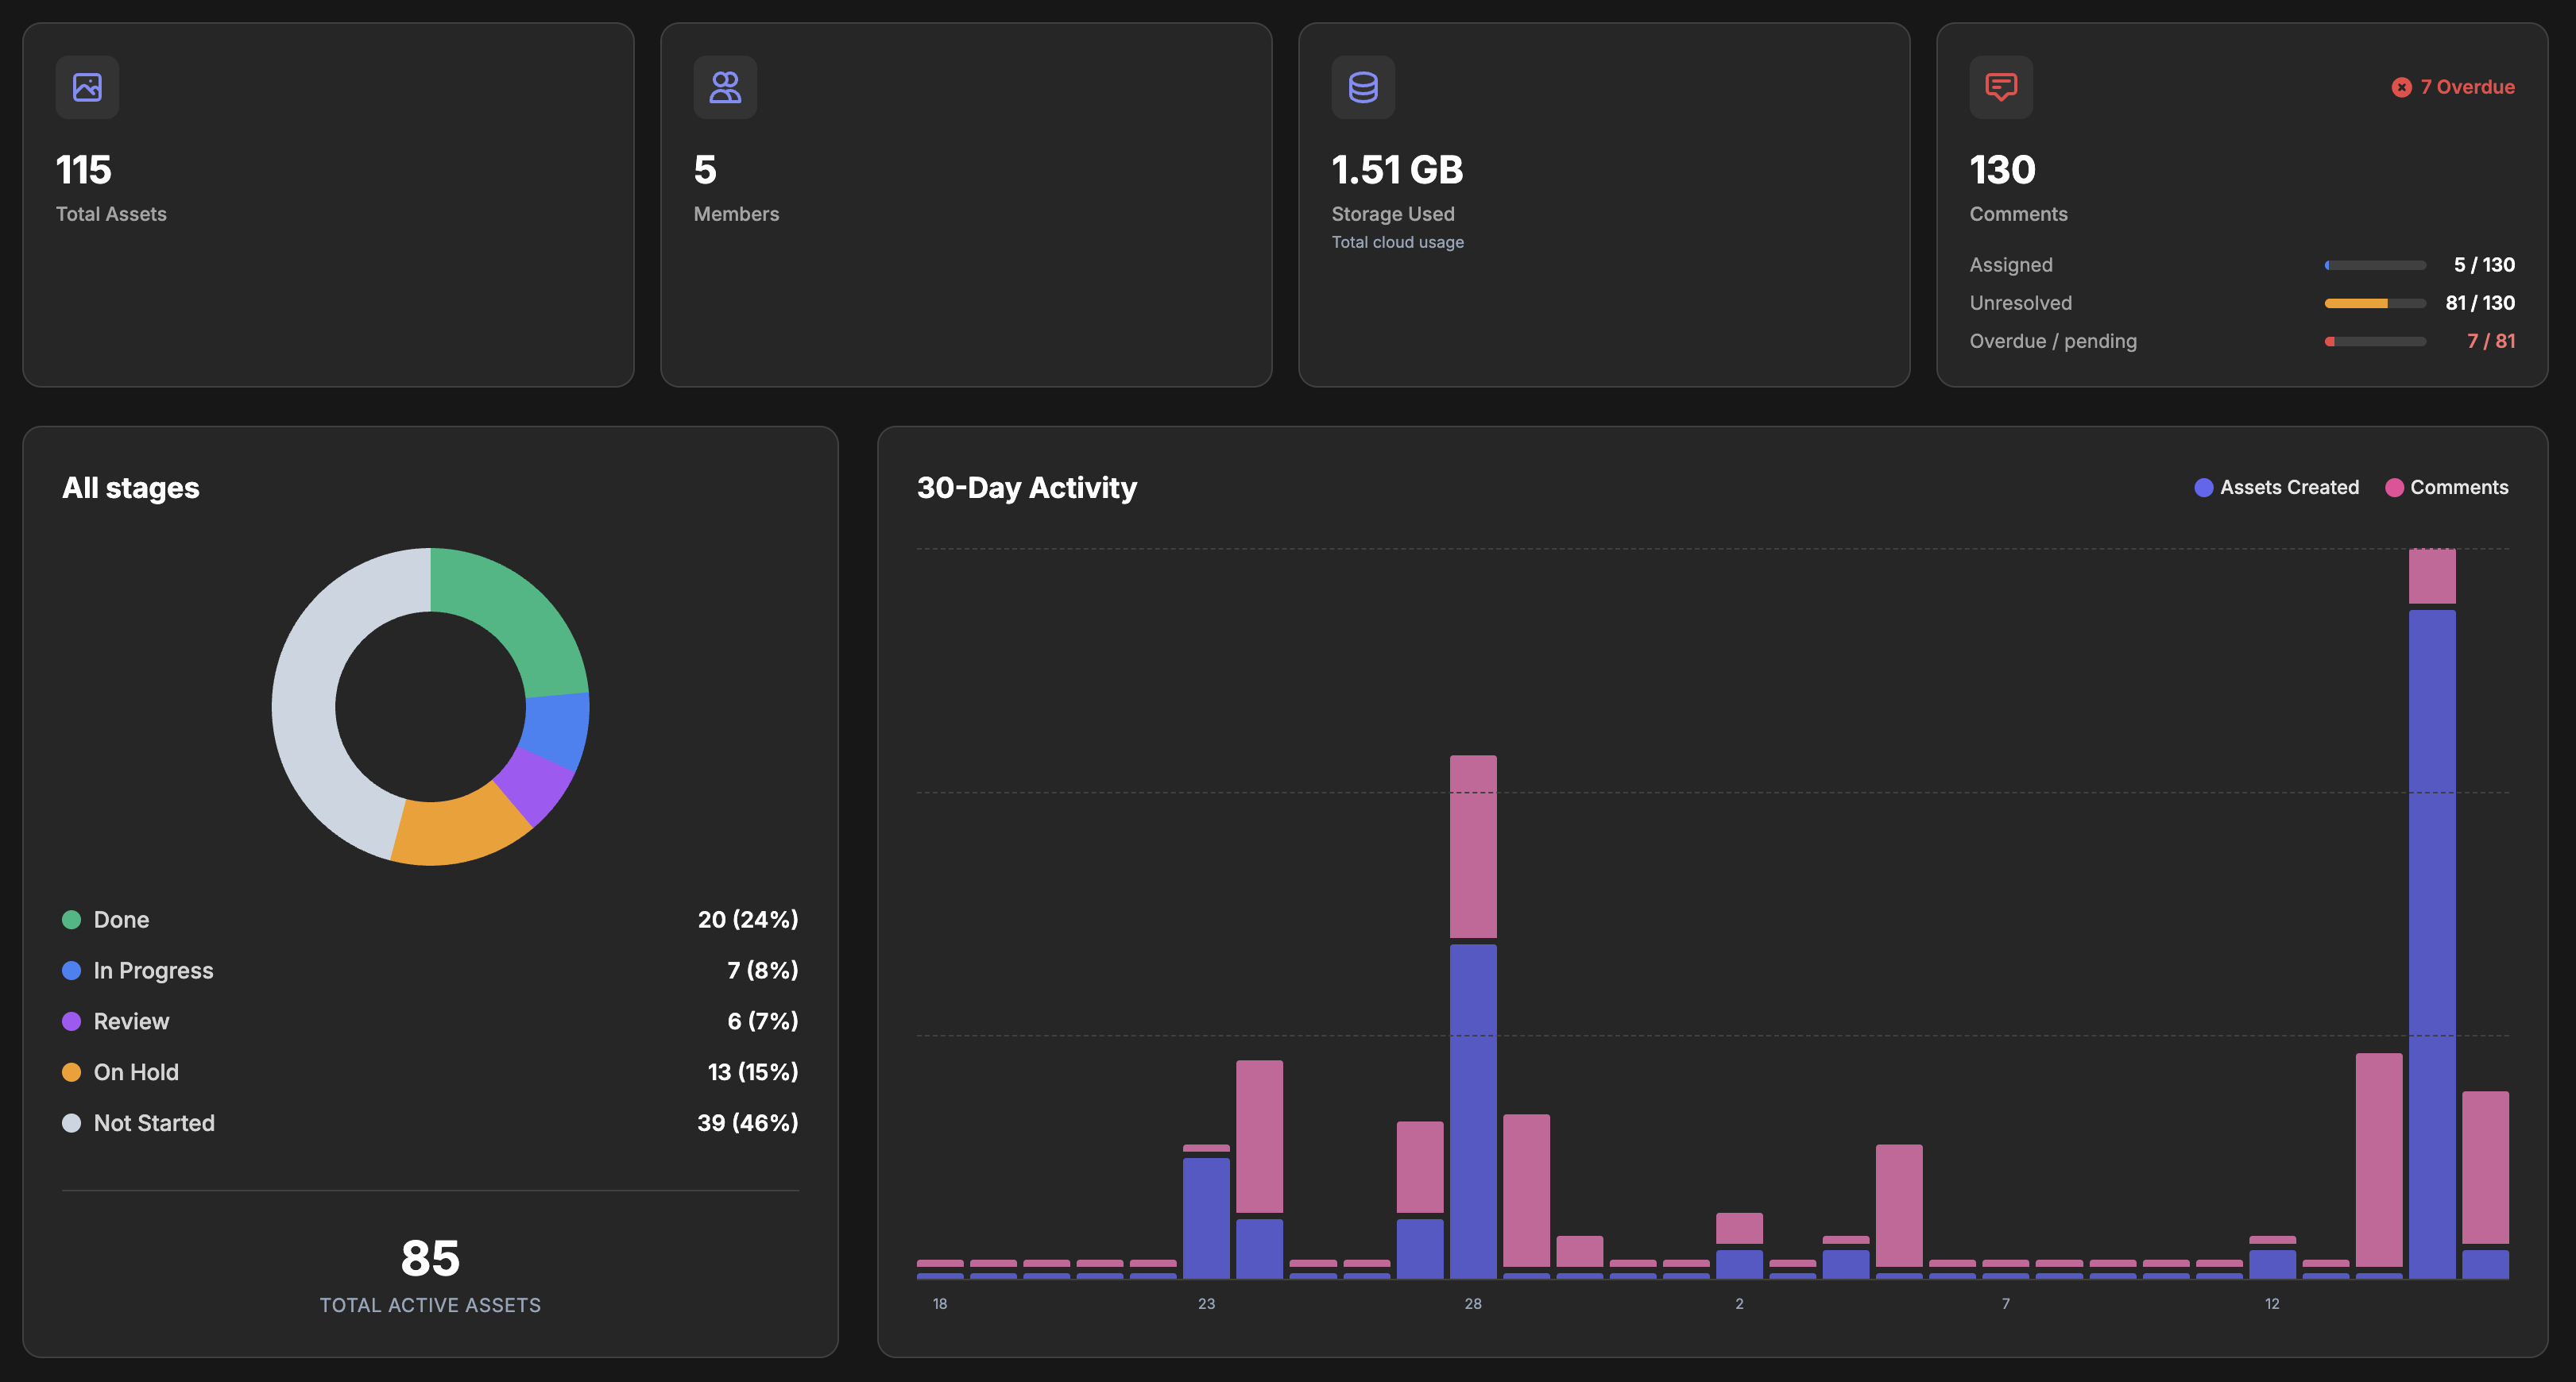Click the Review purple legend dot
Viewport: 2576px width, 1382px height.
tap(71, 1021)
